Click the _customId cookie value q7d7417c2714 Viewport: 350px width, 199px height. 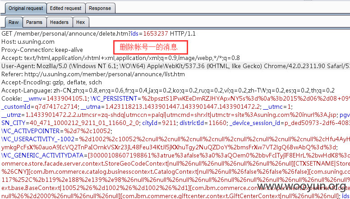coord(56,107)
